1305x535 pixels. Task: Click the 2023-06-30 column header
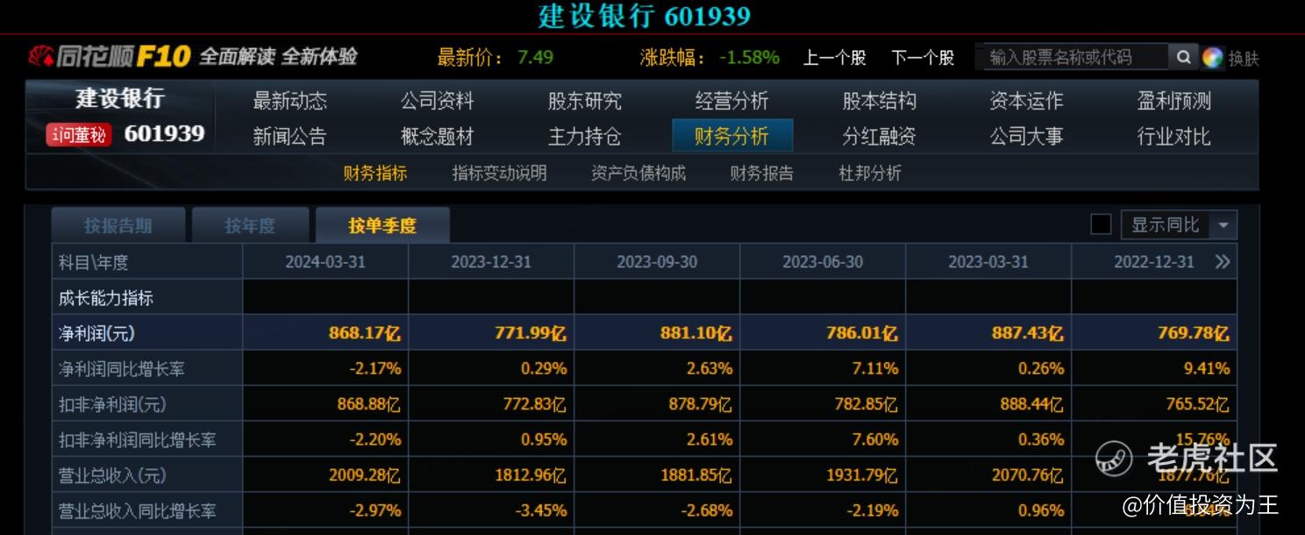[x=823, y=261]
